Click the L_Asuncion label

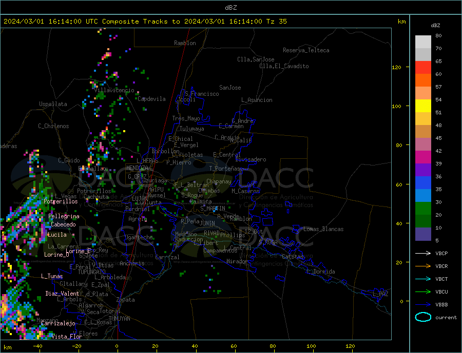(257, 100)
